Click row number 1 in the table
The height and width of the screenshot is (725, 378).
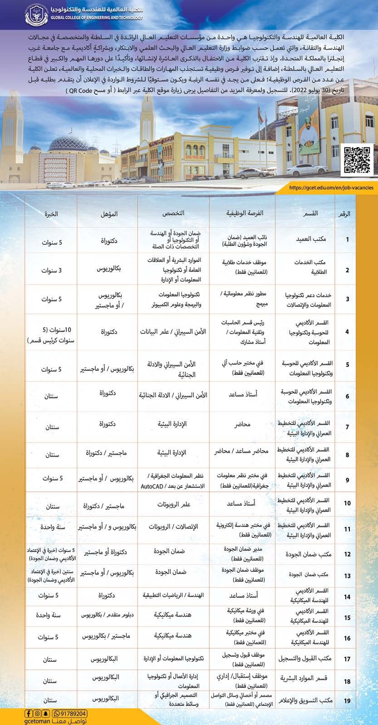348,240
